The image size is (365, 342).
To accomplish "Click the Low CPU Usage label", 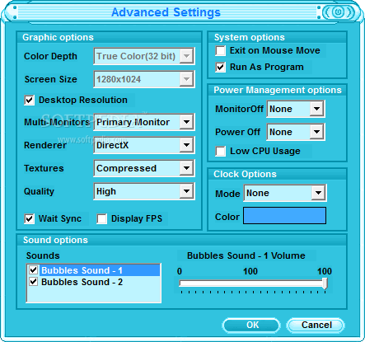I will pos(265,151).
